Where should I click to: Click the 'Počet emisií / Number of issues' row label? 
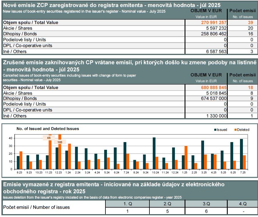tap(36, 207)
